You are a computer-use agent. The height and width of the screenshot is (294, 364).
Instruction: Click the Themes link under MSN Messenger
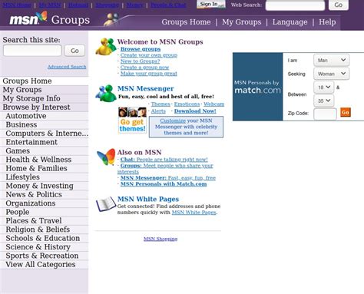(x=160, y=104)
